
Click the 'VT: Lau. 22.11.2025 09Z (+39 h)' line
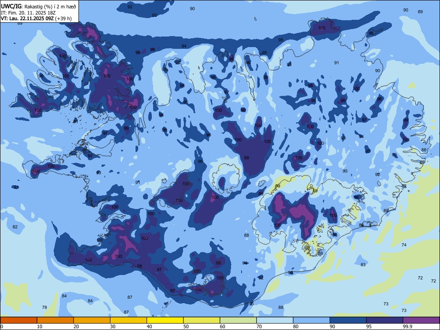tap(36, 18)
